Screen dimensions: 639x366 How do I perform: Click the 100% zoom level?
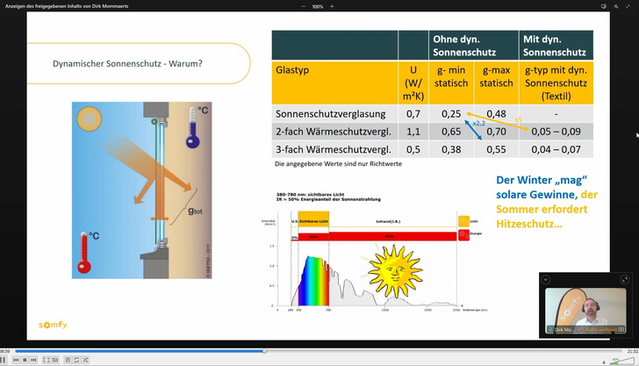click(x=318, y=6)
